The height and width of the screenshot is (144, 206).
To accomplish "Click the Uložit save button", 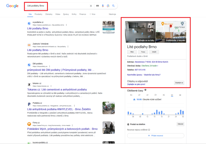I will click(x=154, y=52).
